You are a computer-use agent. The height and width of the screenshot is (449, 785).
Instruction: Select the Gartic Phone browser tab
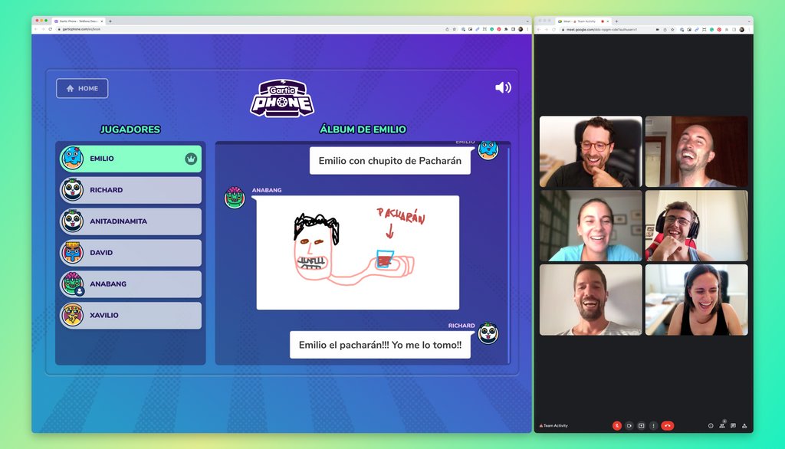pyautogui.click(x=79, y=21)
